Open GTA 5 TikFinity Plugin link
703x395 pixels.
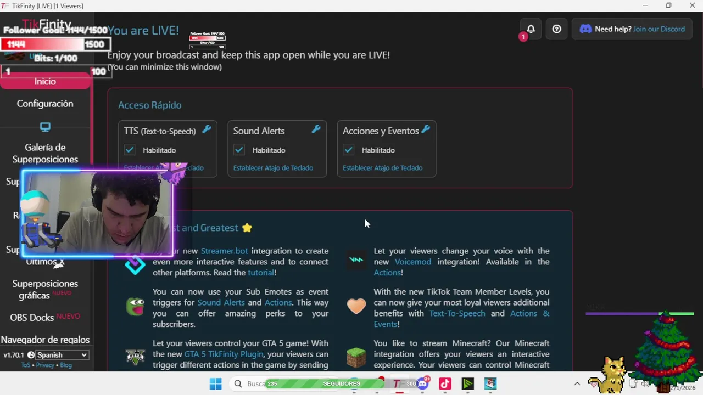click(224, 354)
